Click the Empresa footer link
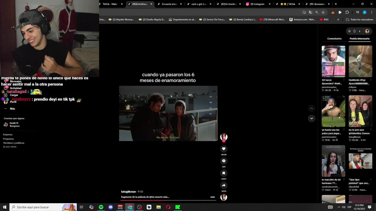The image size is (376, 211). (8, 135)
